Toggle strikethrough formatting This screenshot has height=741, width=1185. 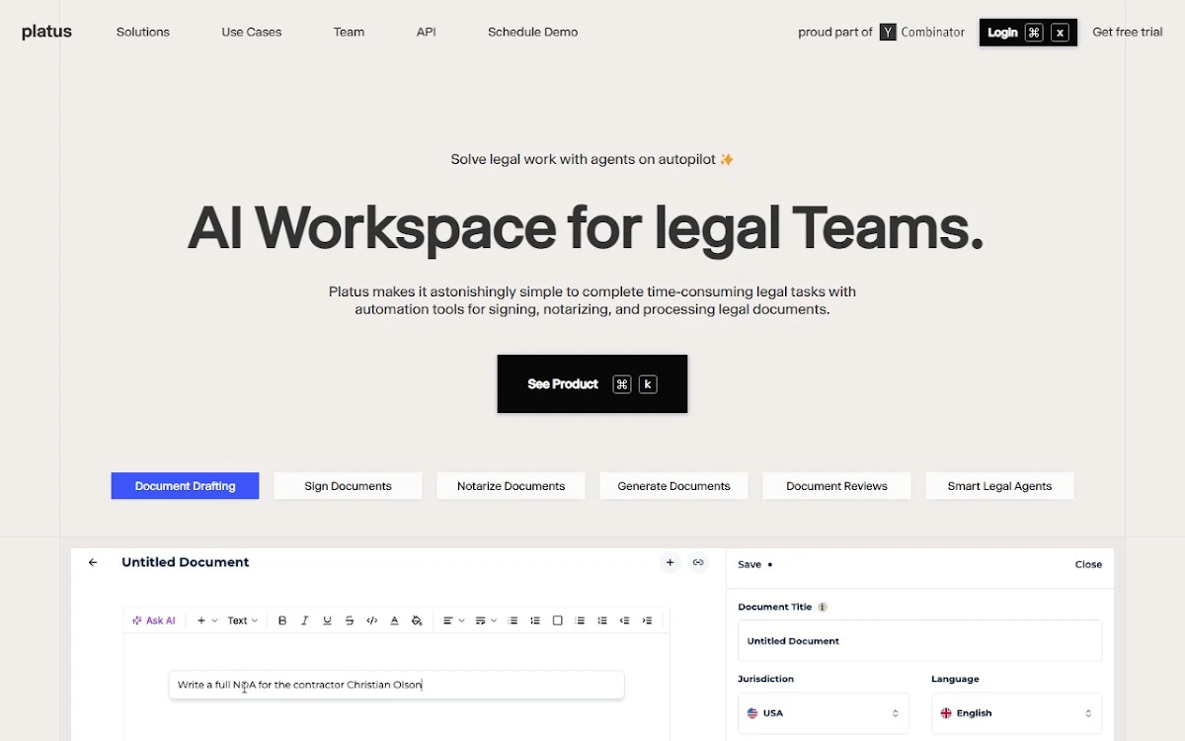[350, 620]
